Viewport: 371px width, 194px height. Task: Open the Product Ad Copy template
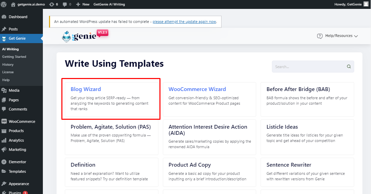(x=210, y=172)
